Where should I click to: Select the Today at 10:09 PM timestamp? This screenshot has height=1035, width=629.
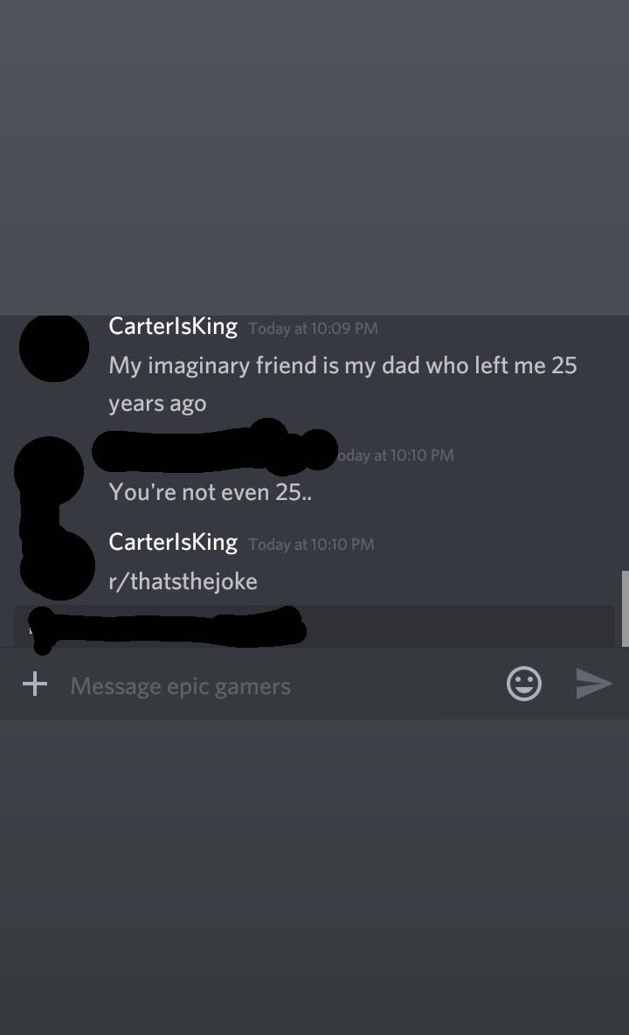point(313,328)
